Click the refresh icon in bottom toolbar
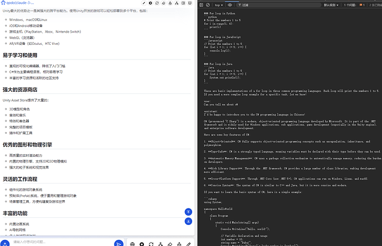Viewport: 382px width, 246px height. tap(151, 244)
